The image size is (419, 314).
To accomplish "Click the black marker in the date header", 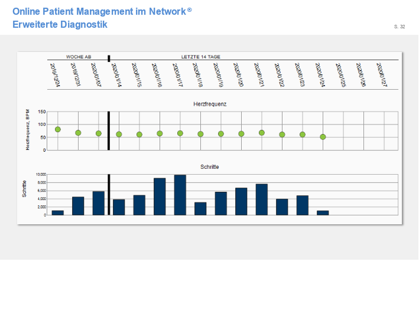I will point(109,58).
